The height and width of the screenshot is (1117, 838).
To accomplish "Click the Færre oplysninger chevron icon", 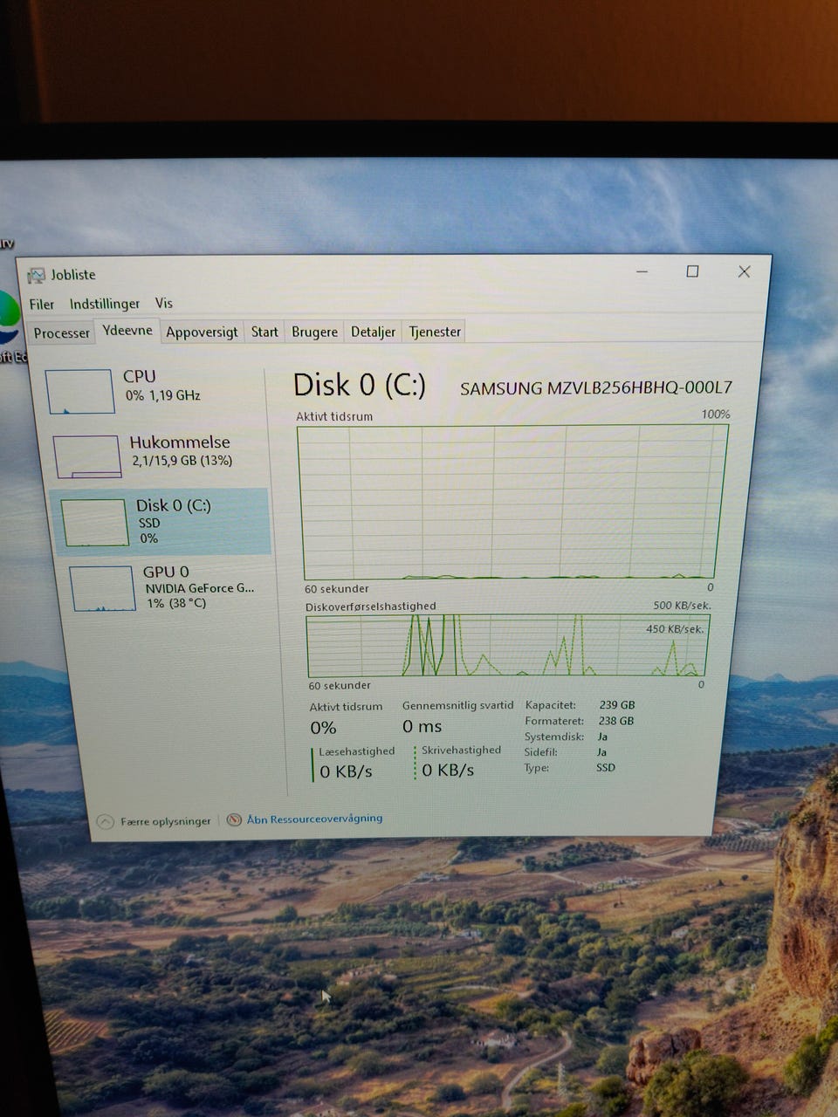I will [x=106, y=822].
